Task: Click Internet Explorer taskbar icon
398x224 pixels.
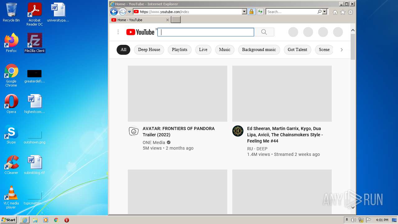Action: [25, 220]
